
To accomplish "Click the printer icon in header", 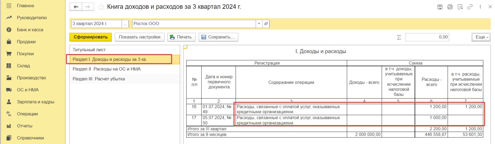I will pos(450,7).
